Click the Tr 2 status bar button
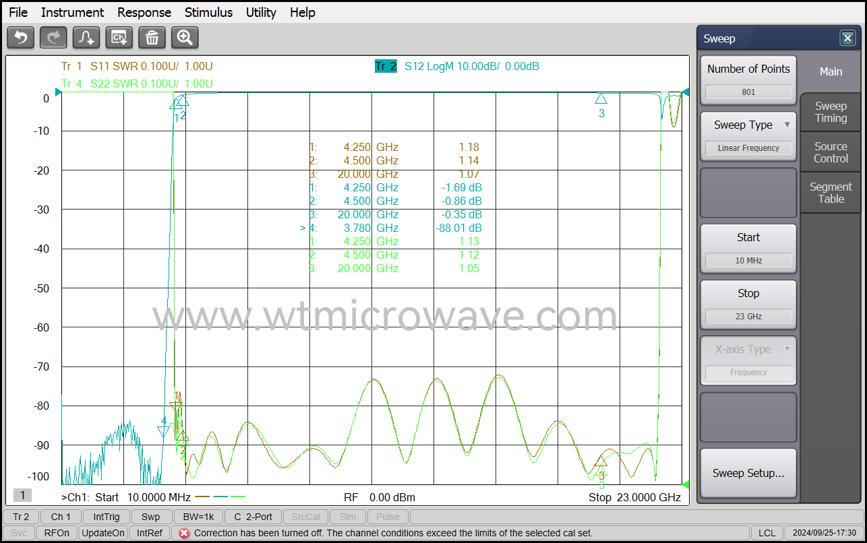This screenshot has height=543, width=867. click(x=22, y=517)
